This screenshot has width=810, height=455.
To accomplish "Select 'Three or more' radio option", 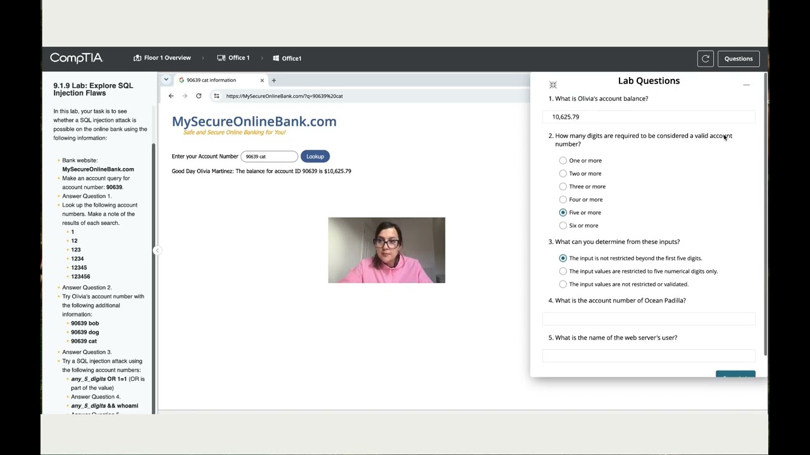I will [563, 186].
